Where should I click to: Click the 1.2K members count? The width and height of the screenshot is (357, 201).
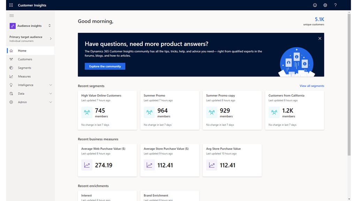[x=288, y=110]
